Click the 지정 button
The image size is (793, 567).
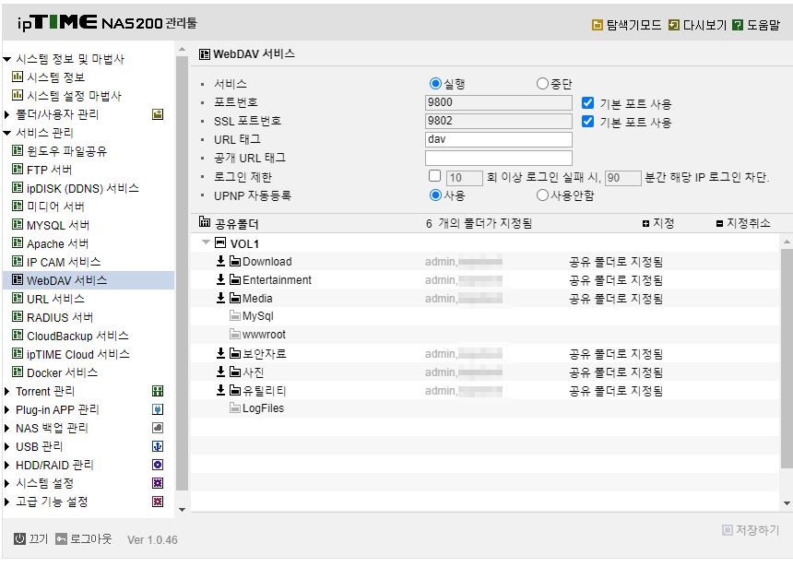coord(658,223)
